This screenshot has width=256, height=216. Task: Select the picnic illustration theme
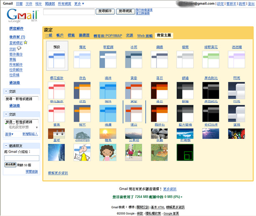click(x=159, y=152)
